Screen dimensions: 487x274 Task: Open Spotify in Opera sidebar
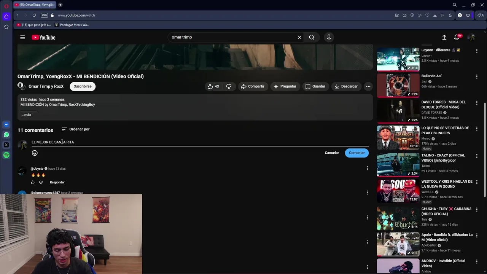coord(6,155)
